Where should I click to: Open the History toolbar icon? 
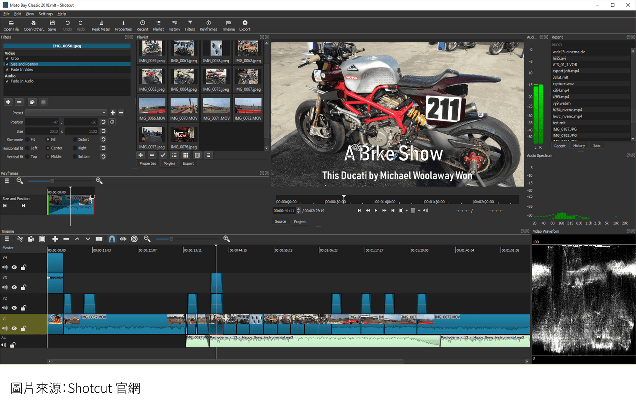coord(174,25)
